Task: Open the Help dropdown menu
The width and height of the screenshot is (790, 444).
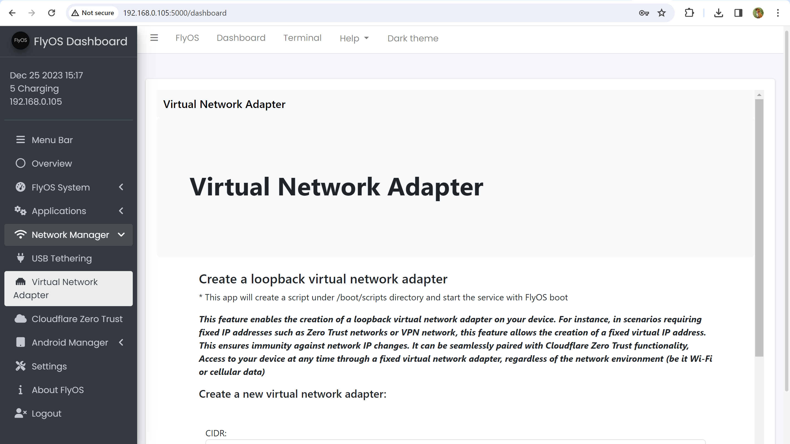Action: (354, 38)
